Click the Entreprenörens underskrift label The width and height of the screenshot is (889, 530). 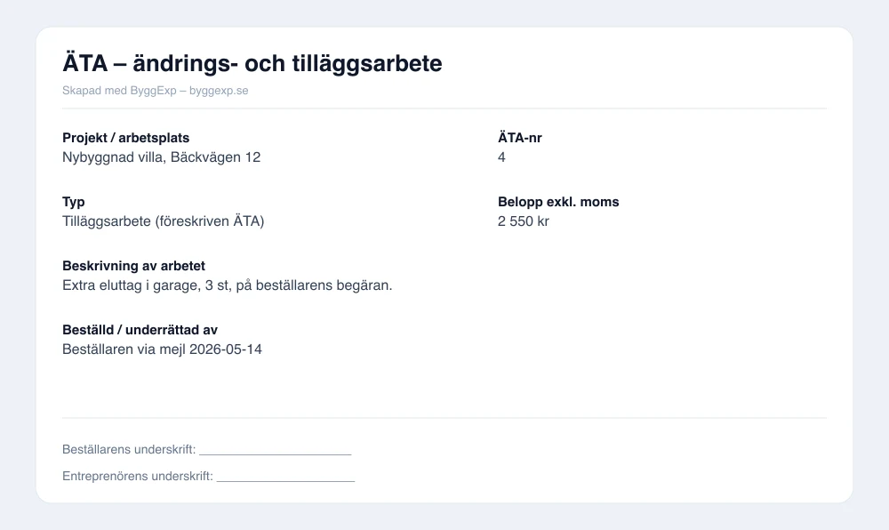(138, 476)
